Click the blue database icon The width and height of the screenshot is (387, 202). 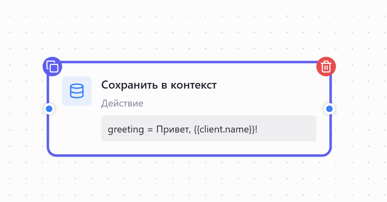(x=77, y=91)
